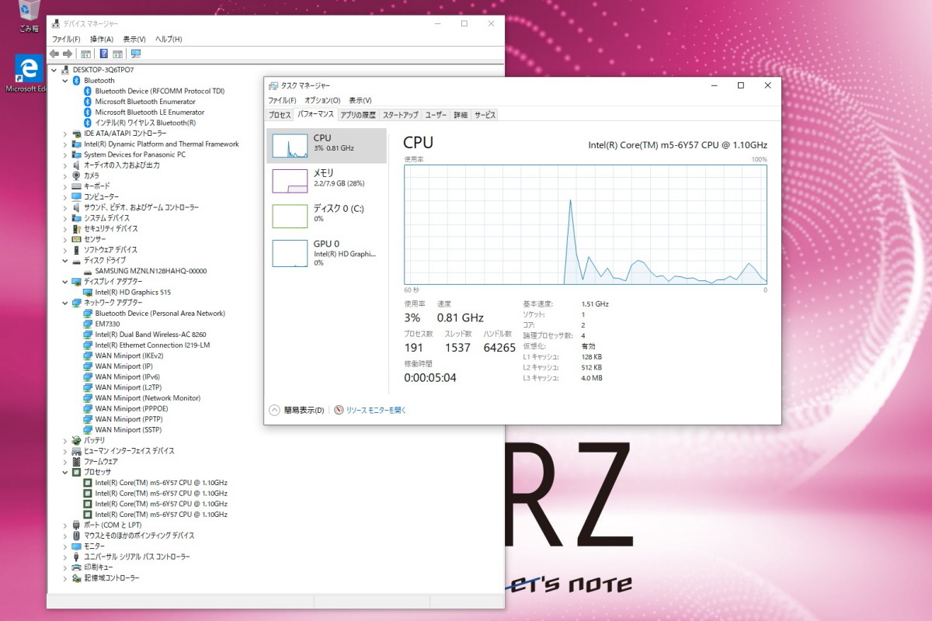Image resolution: width=932 pixels, height=621 pixels.
Task: Collapse the ディスク ドライブ category
Action: [65, 260]
